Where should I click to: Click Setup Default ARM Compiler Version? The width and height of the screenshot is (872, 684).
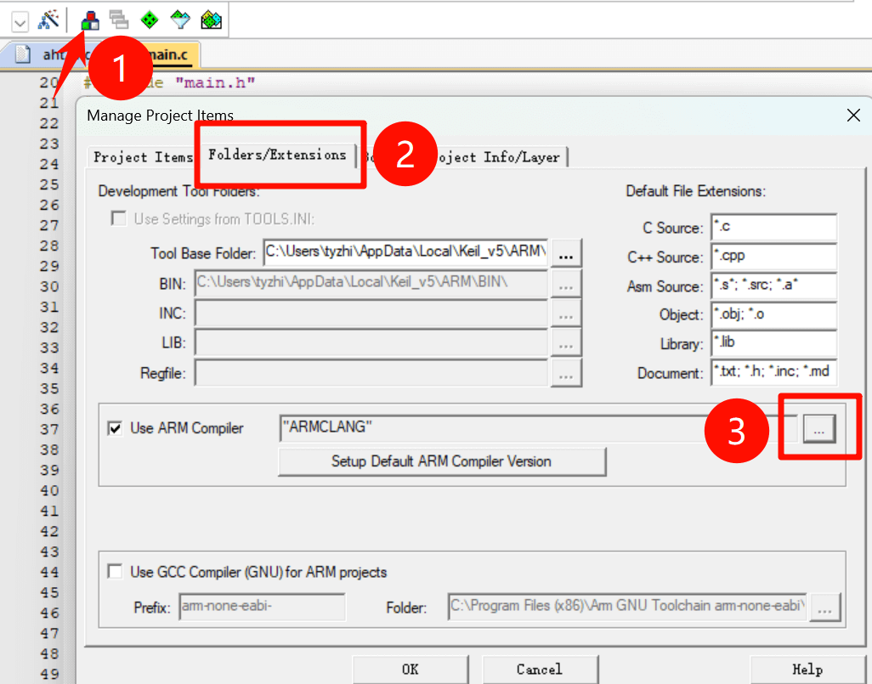441,461
